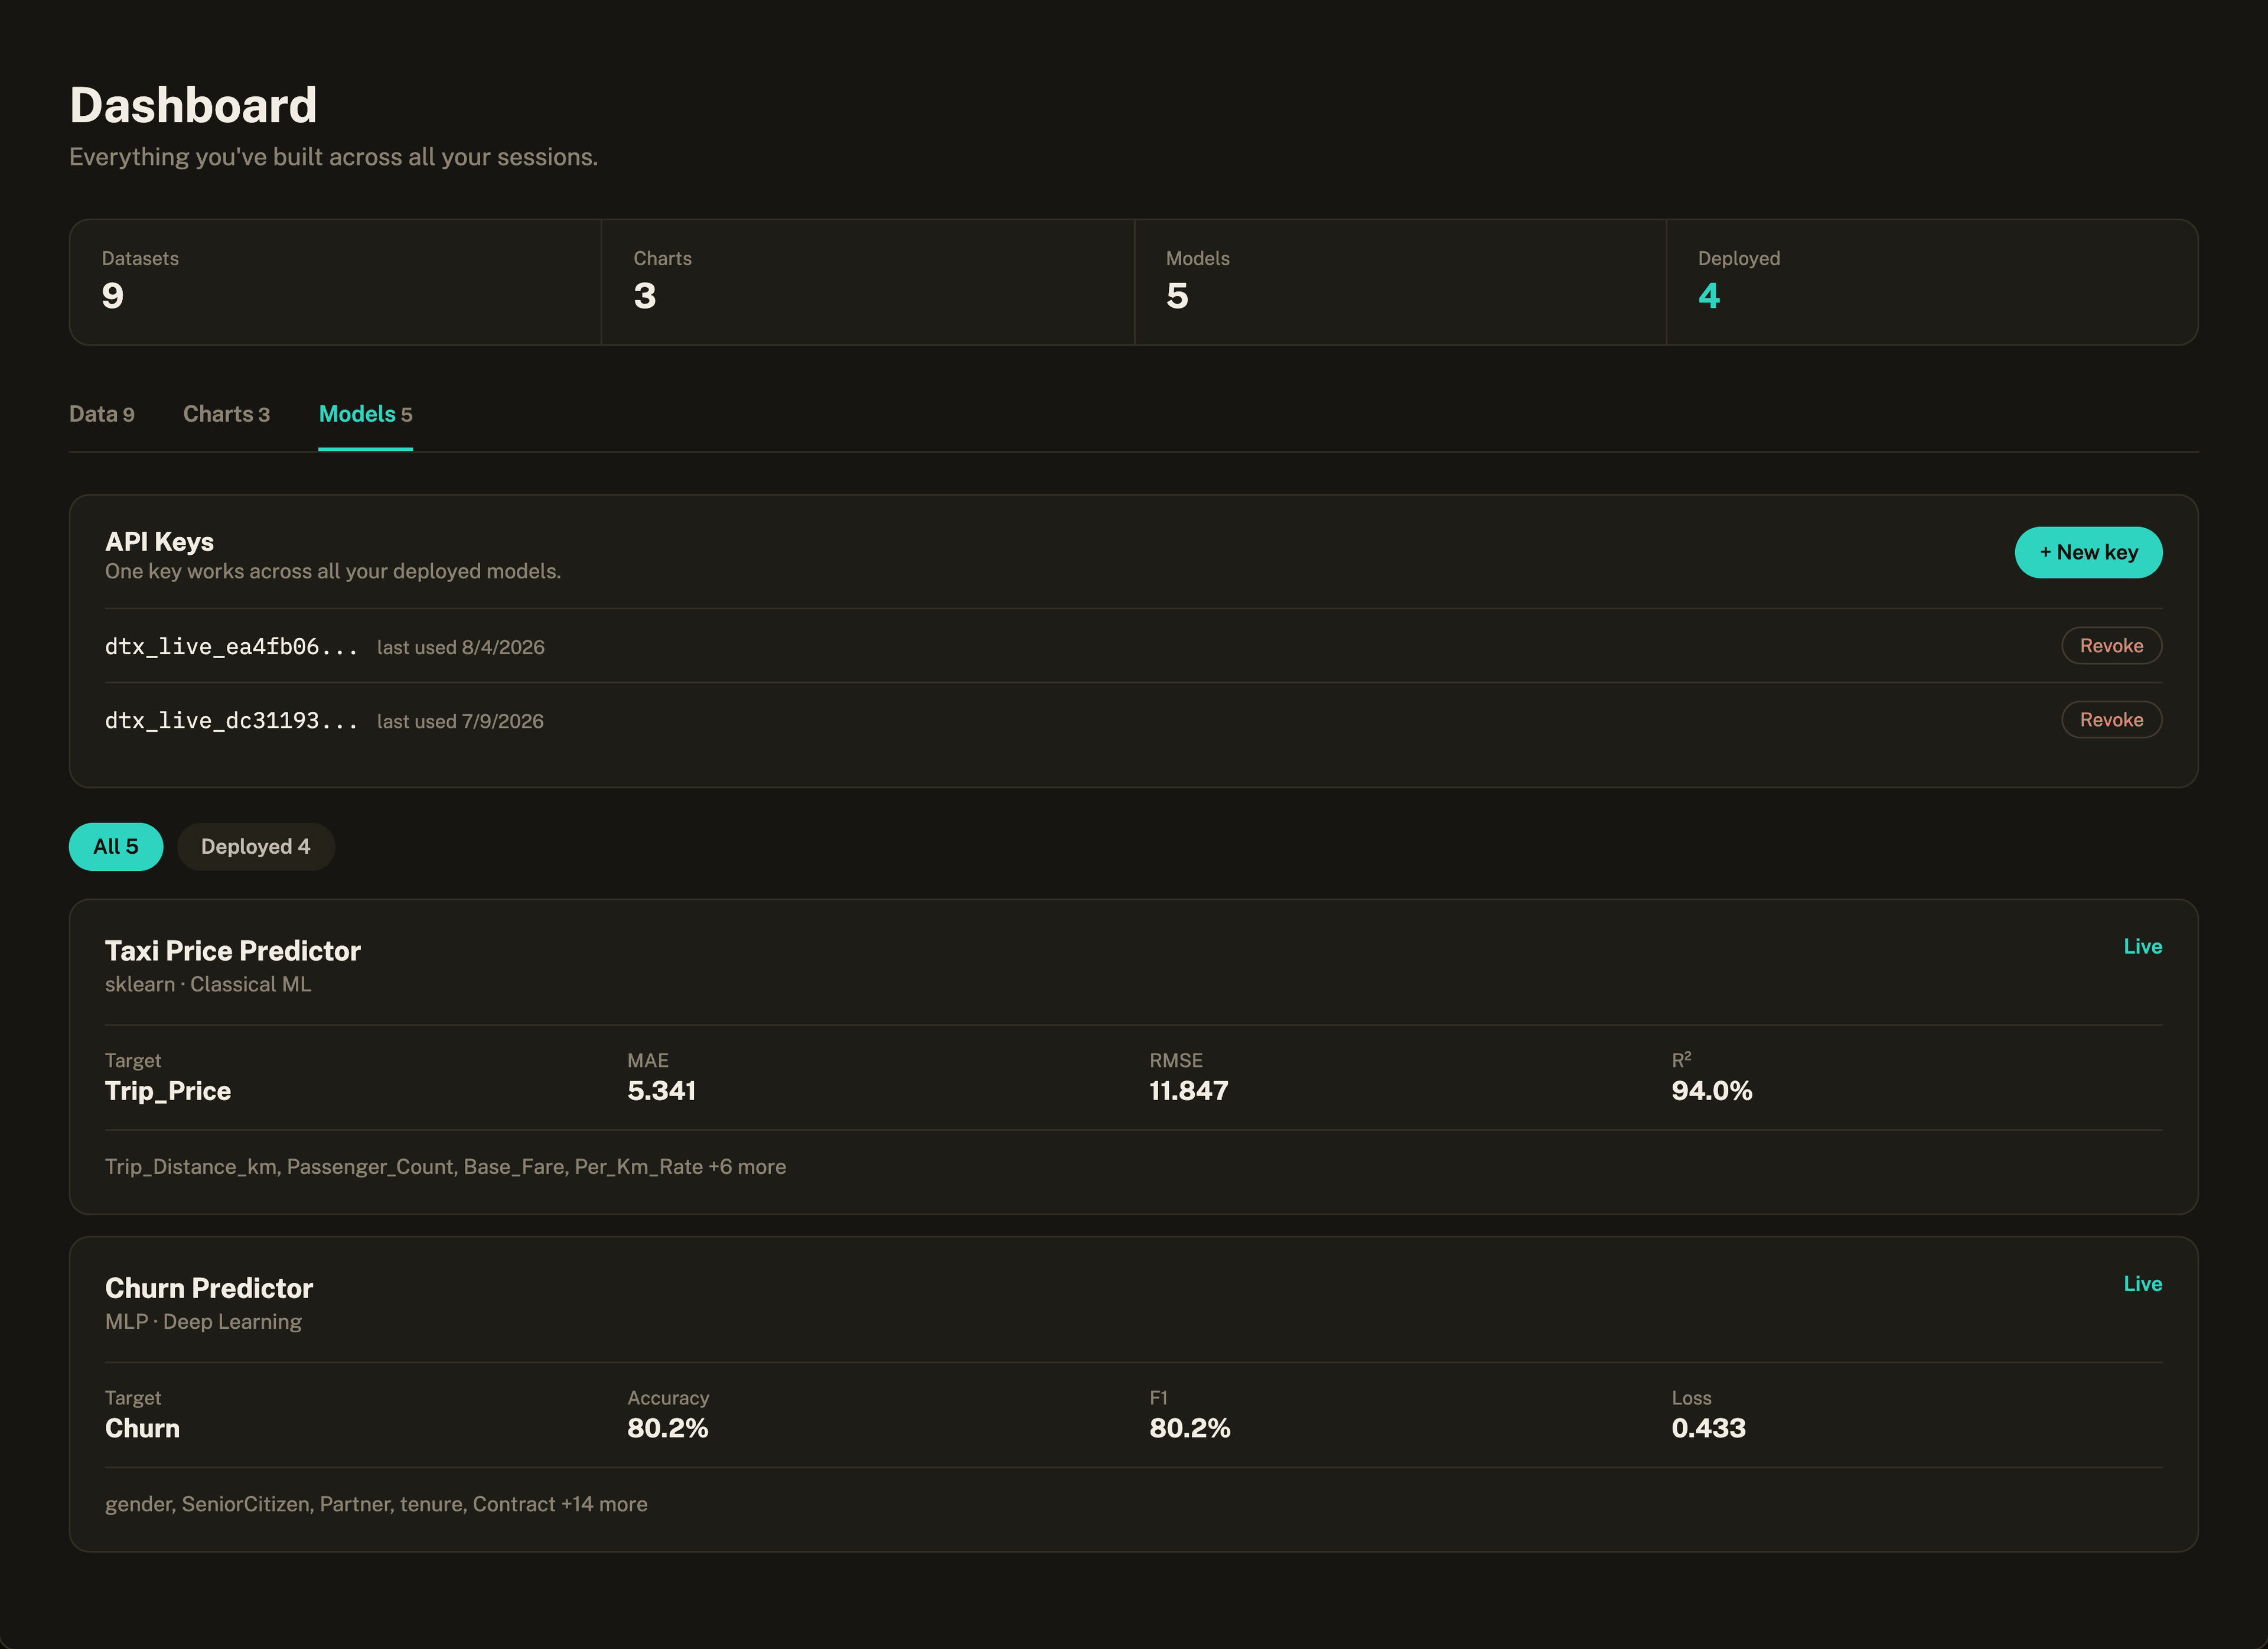2268x1649 pixels.
Task: Click the Models 5 summary card
Action: pos(1400,282)
